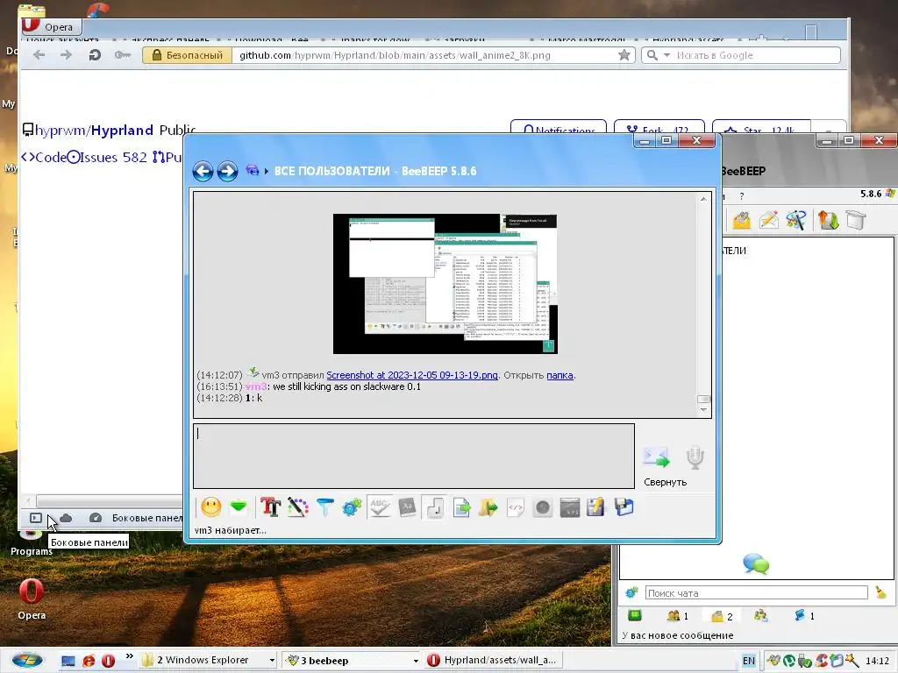Open the emoticon picker in BeeBEEP chat

pos(211,507)
